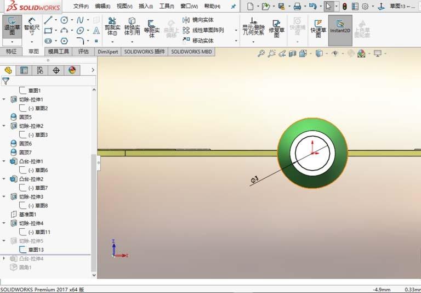Open the 帮助(H) menu
Image resolution: width=421 pixels, height=293 pixels.
tap(212, 6)
